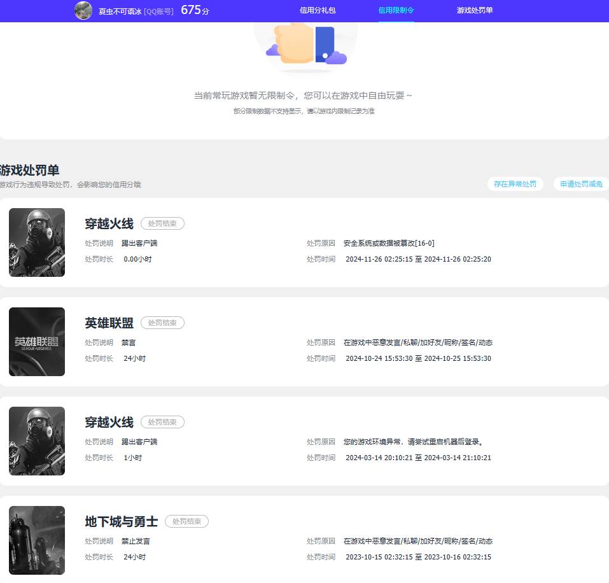Viewport: 609px width, 583px height.
Task: Click the 存在异常处罚 button
Action: pyautogui.click(x=515, y=183)
